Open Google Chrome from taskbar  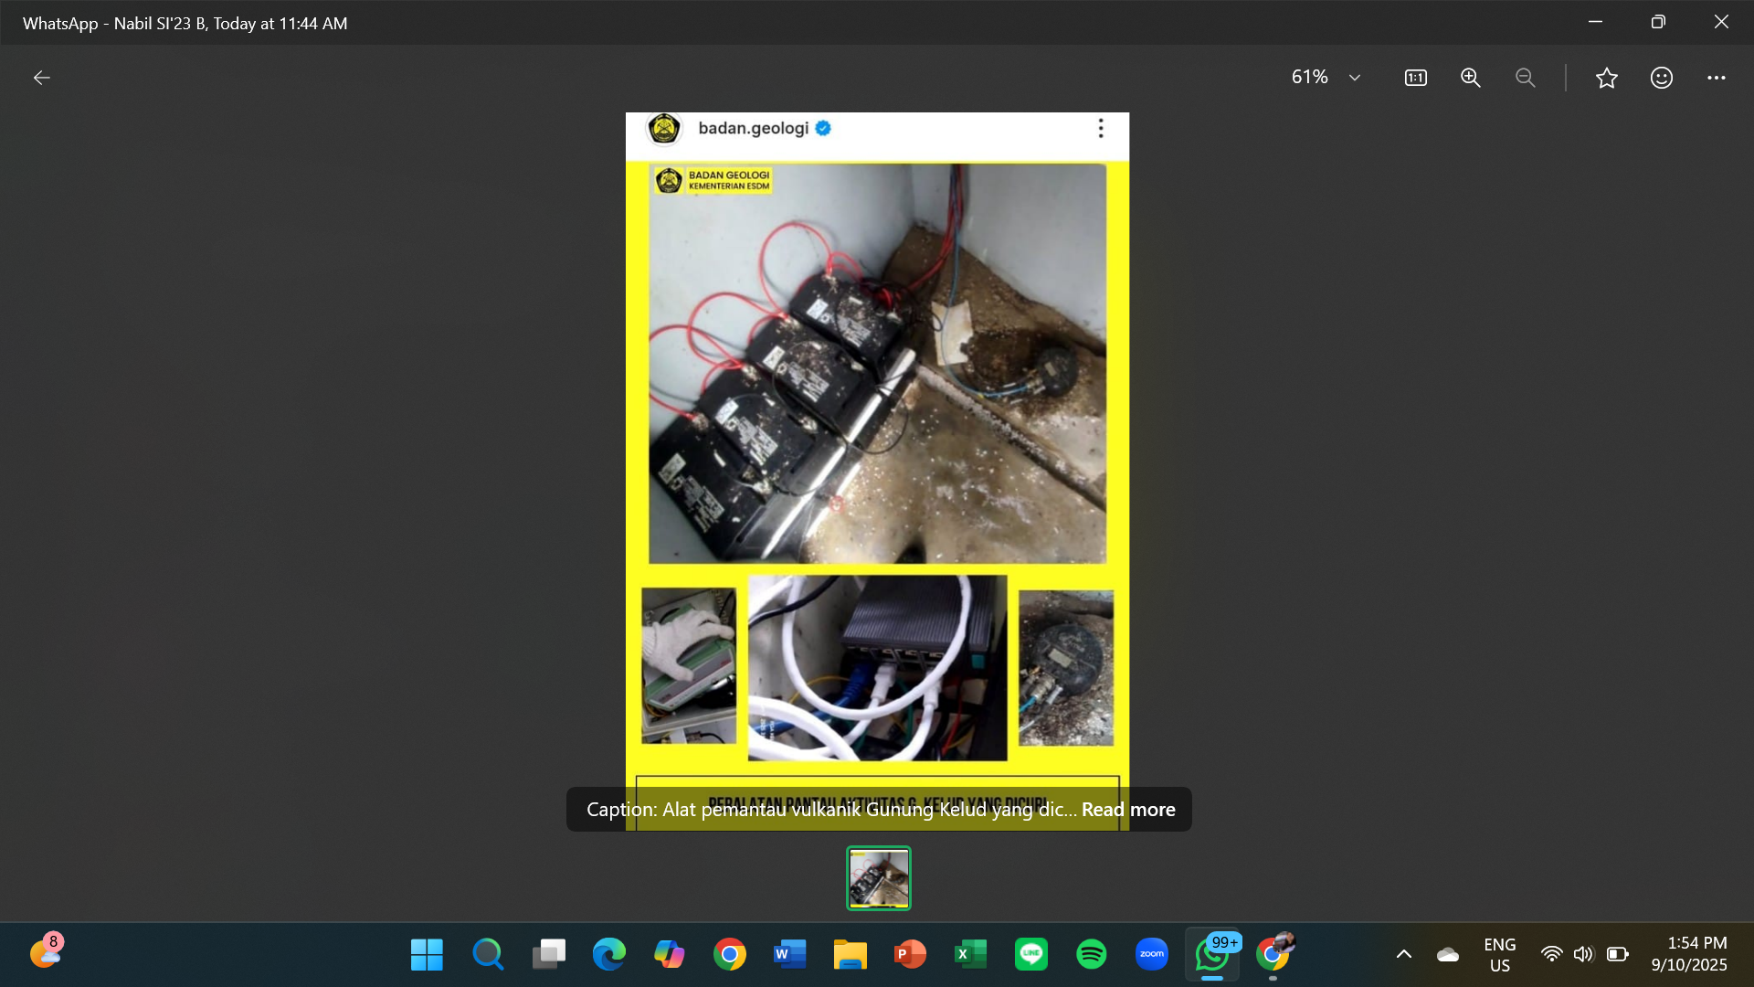pos(729,954)
